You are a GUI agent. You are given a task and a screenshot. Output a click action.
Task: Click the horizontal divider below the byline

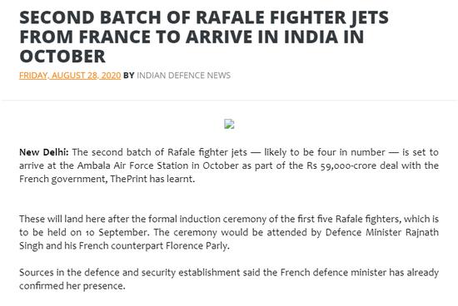(x=229, y=100)
